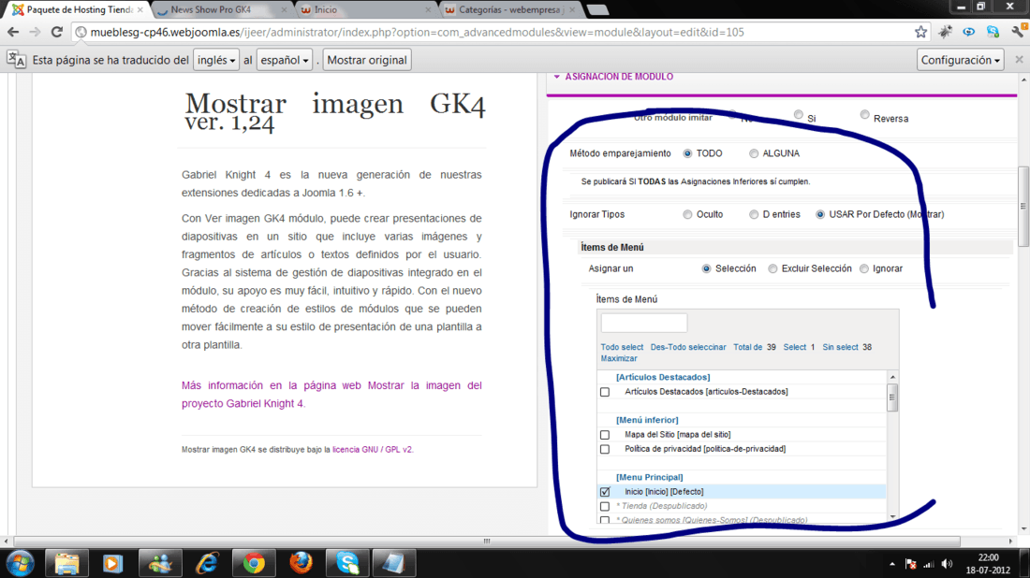Open Windows Live Messenger on taskbar
The height and width of the screenshot is (578, 1030).
159,564
